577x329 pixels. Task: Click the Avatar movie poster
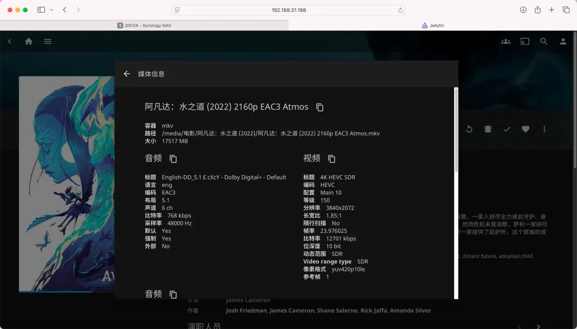(67, 184)
